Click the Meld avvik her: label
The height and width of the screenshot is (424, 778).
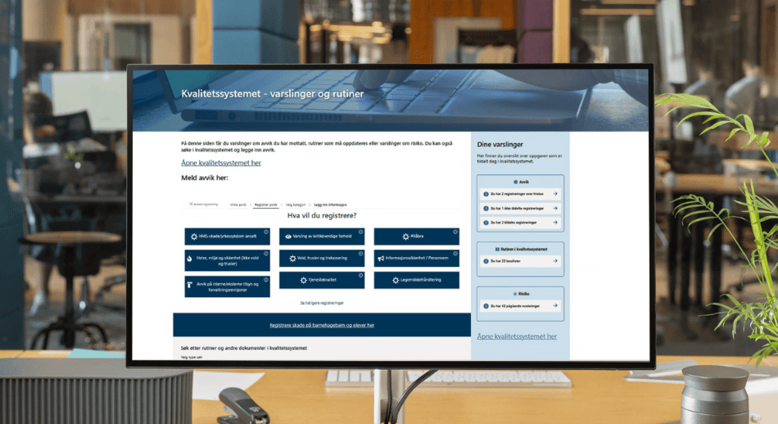[205, 178]
